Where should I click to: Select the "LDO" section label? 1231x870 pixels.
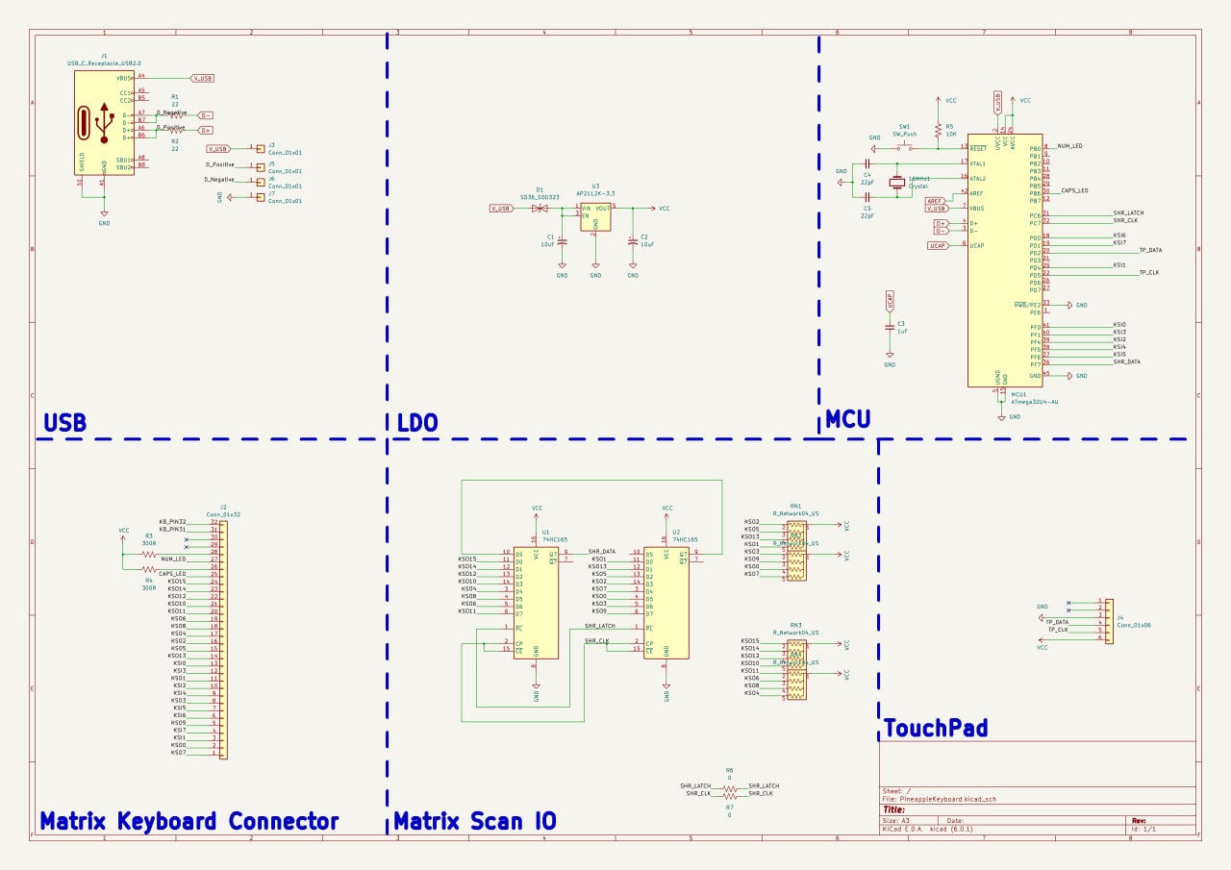[416, 423]
